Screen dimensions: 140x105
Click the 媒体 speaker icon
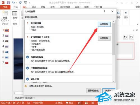[126, 13]
